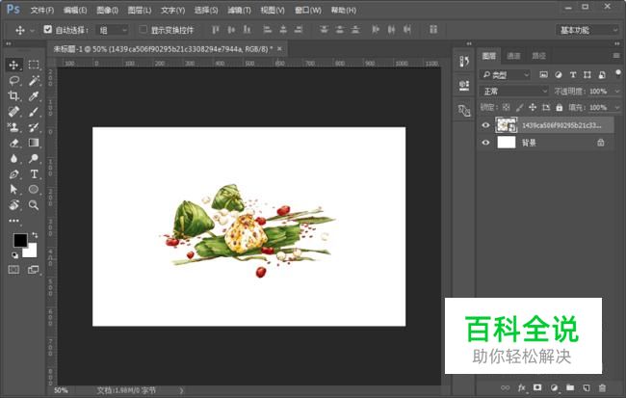Select the Healing Brush tool
Image resolution: width=626 pixels, height=398 pixels.
[x=13, y=112]
